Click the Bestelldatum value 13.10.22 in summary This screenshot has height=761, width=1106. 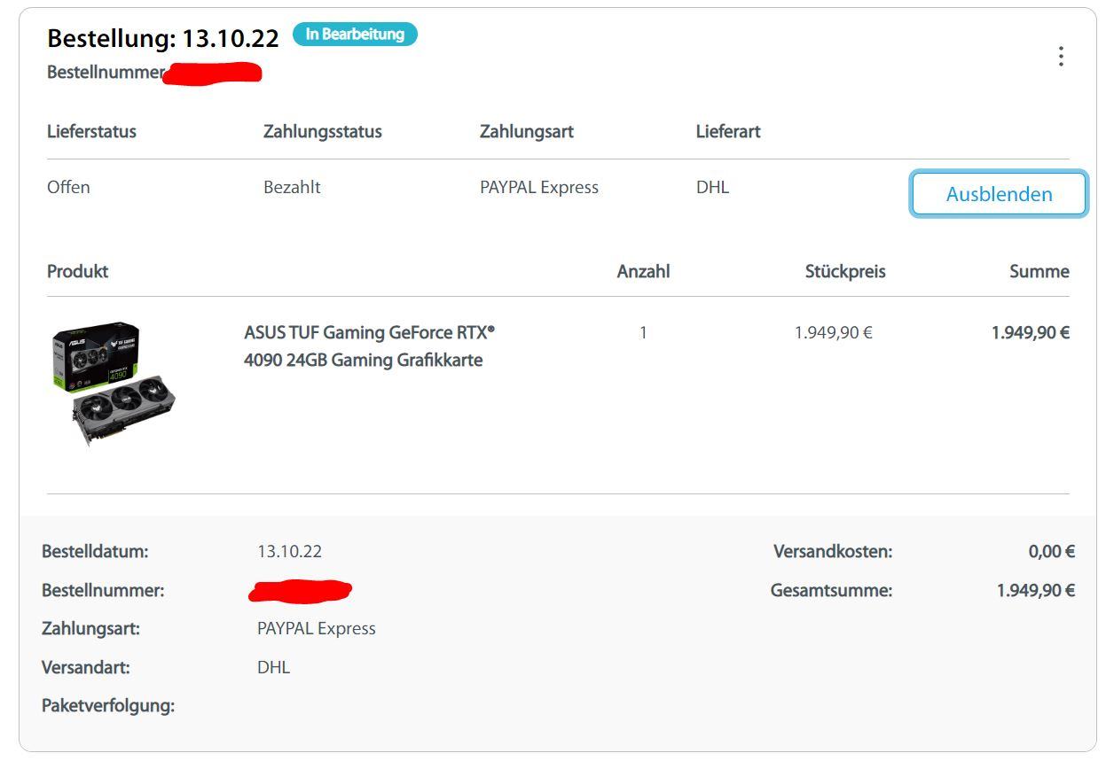(x=290, y=551)
